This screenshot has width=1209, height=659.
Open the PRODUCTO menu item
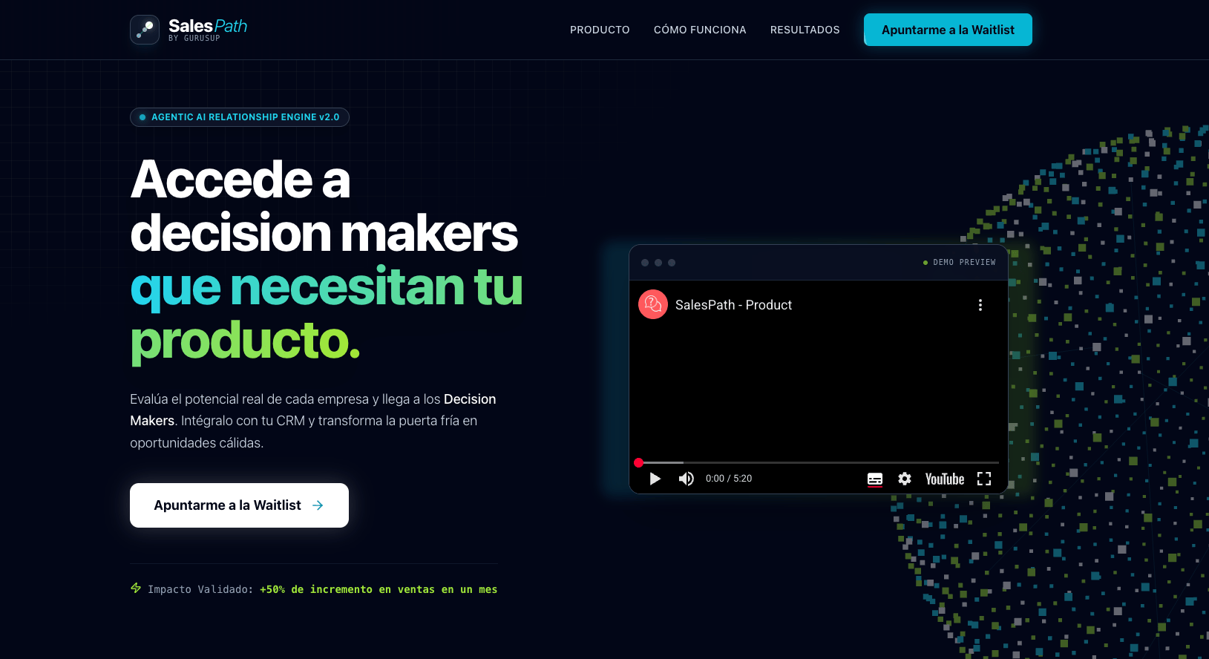point(600,30)
